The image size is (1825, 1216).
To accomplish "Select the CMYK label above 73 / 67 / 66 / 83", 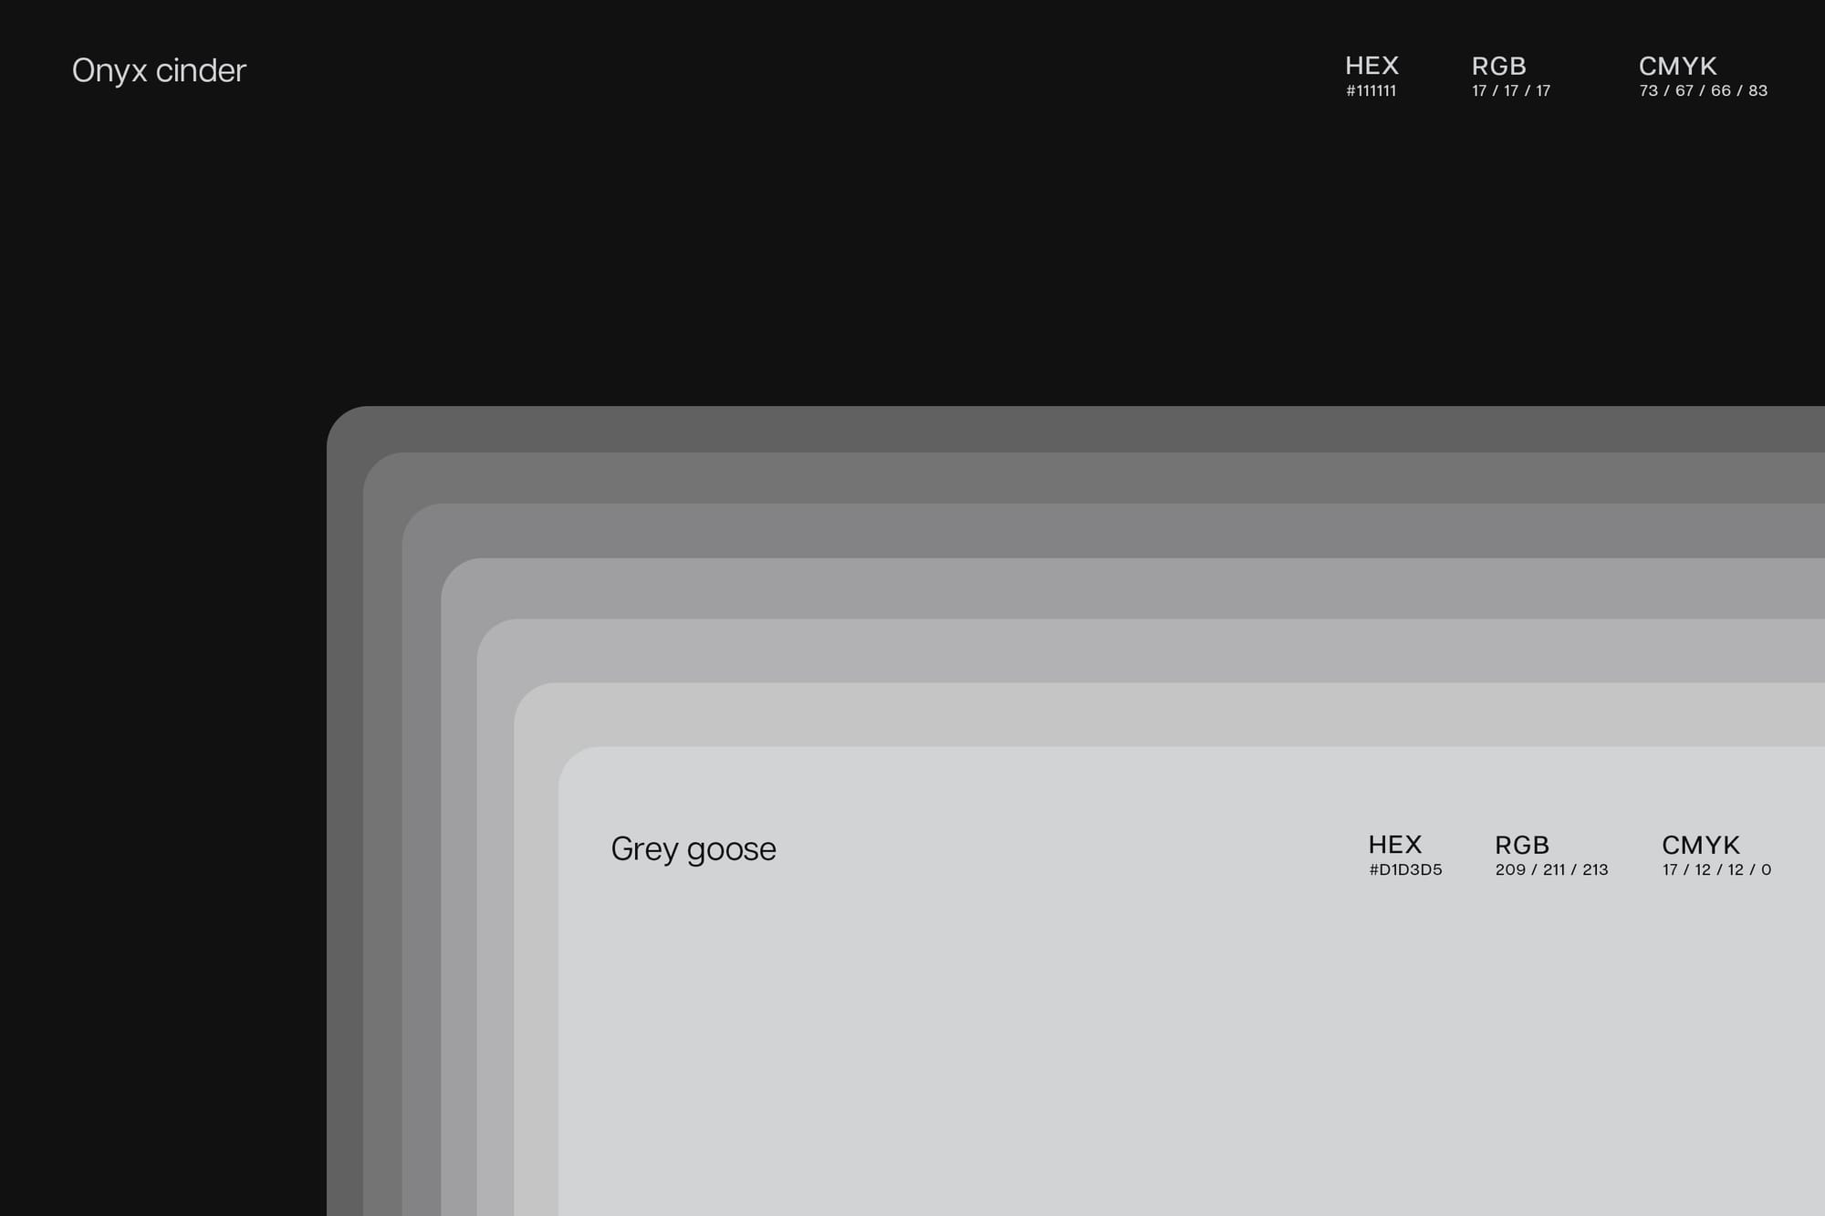I will [x=1677, y=66].
